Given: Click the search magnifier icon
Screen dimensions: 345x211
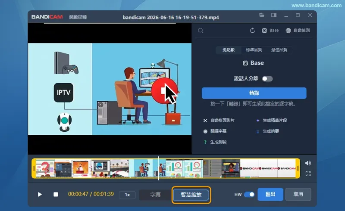Looking at the screenshot, I should click(201, 31).
